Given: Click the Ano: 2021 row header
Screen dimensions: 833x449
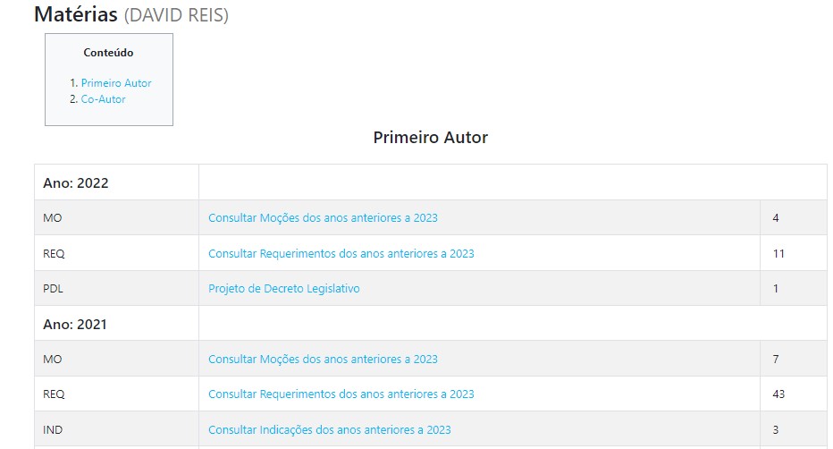Looking at the screenshot, I should (75, 325).
